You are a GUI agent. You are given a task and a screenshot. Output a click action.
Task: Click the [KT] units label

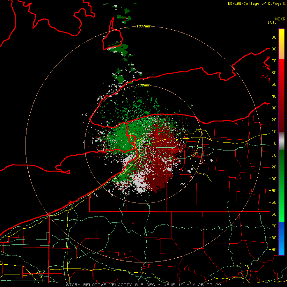(272, 22)
